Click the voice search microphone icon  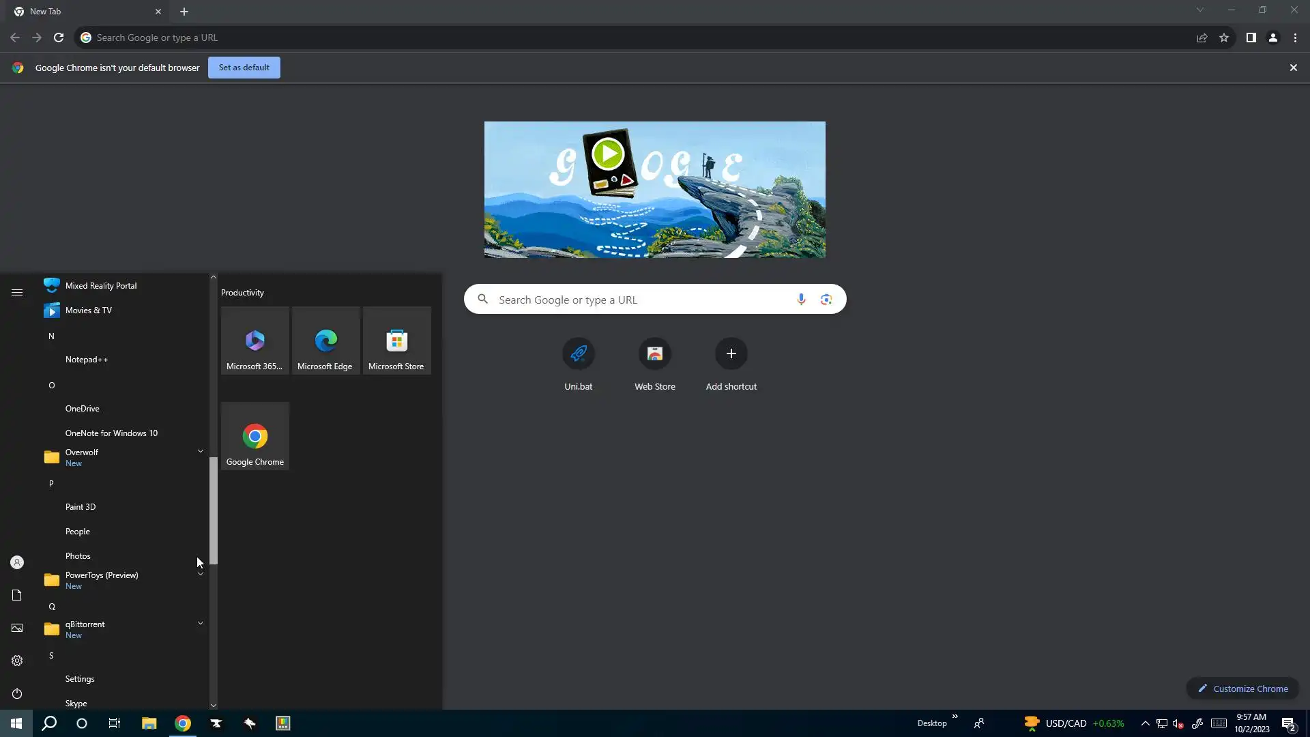801,300
